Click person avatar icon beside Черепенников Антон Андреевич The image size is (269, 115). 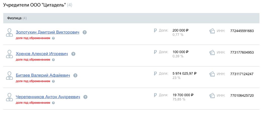tap(9, 97)
